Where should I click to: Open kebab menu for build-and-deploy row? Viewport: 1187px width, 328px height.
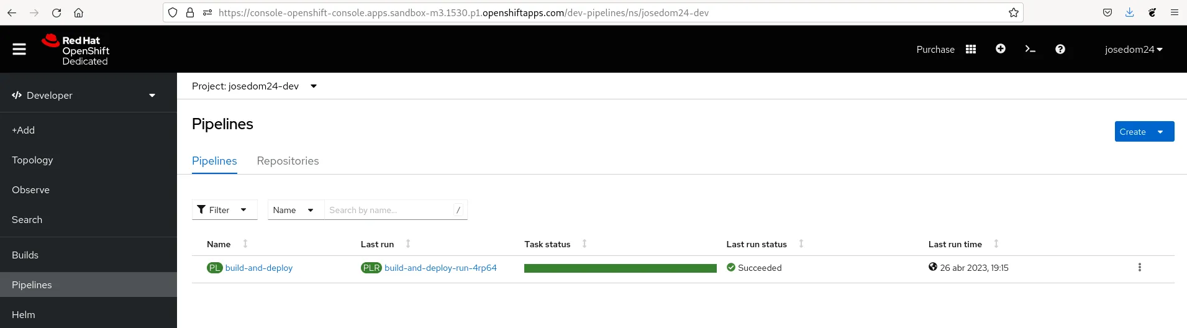pyautogui.click(x=1139, y=267)
